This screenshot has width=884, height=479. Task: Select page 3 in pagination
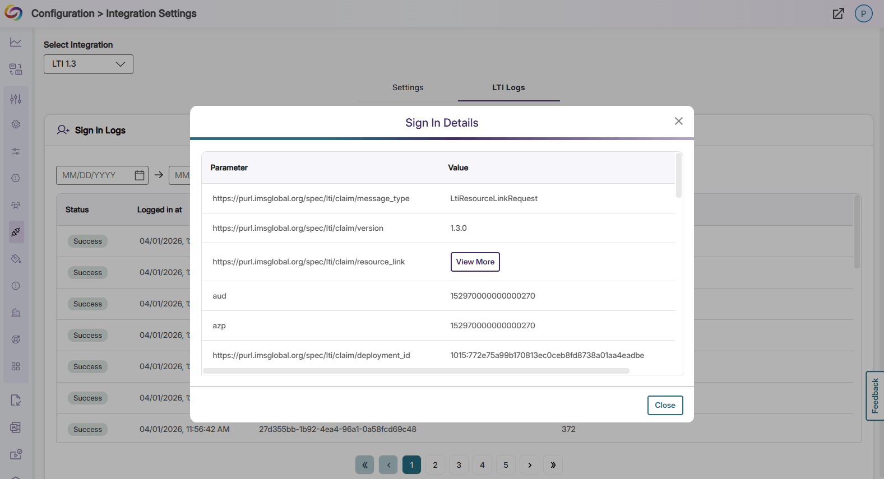pyautogui.click(x=459, y=465)
